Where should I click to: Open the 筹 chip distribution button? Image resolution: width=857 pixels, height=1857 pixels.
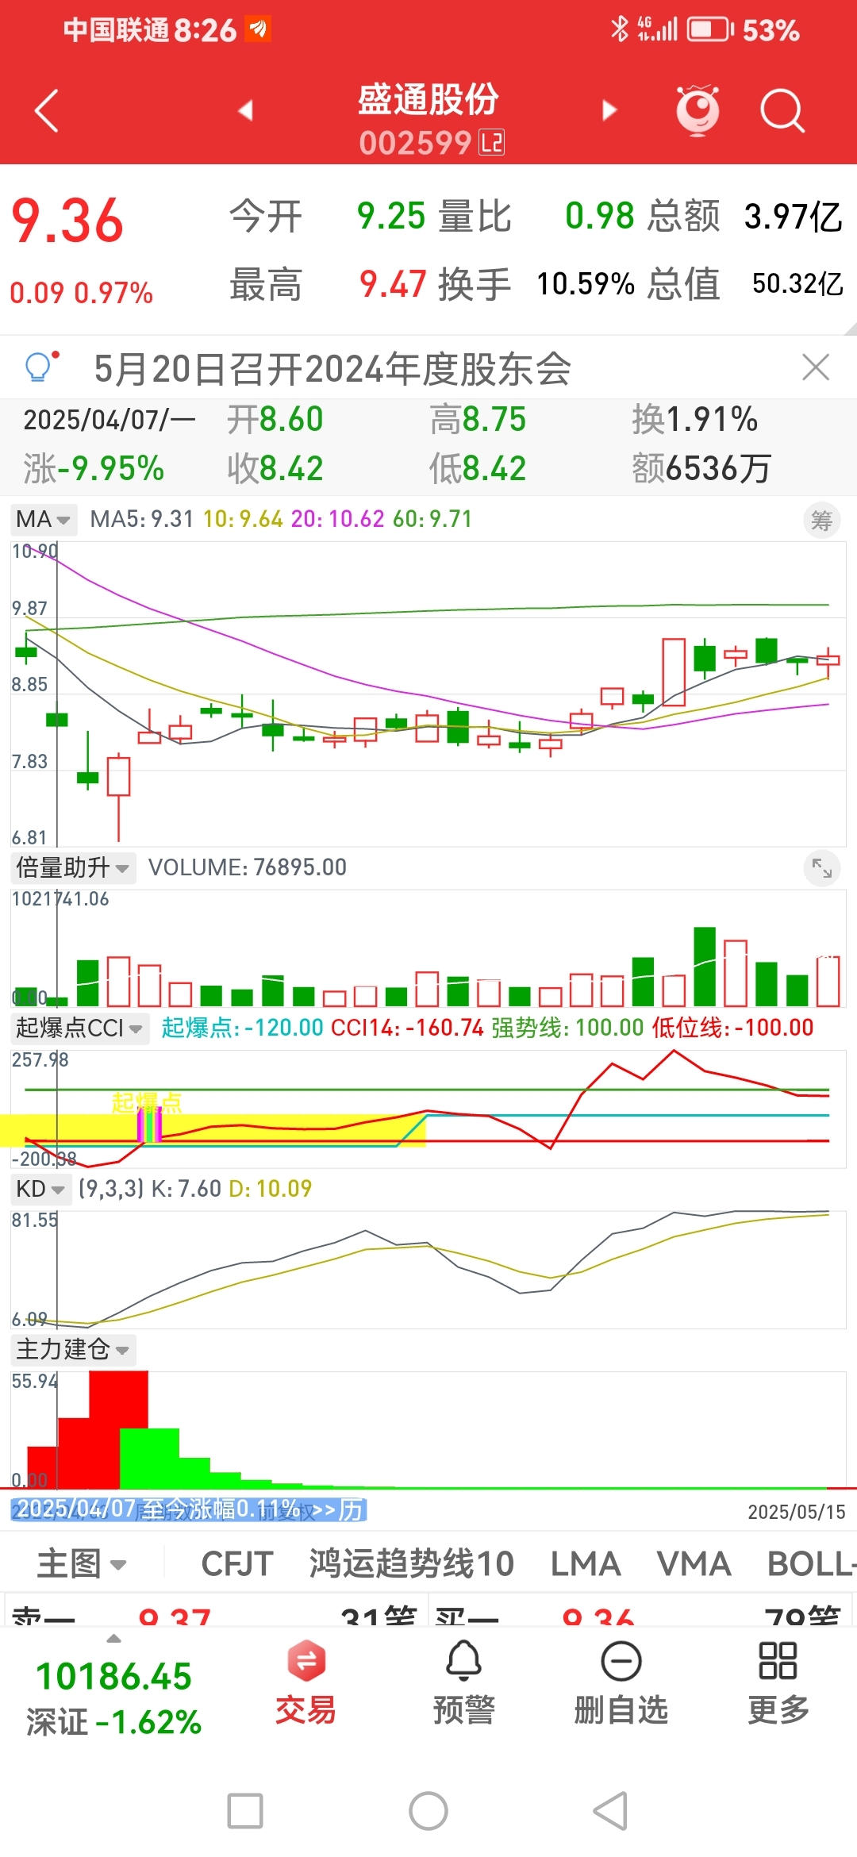click(x=822, y=521)
